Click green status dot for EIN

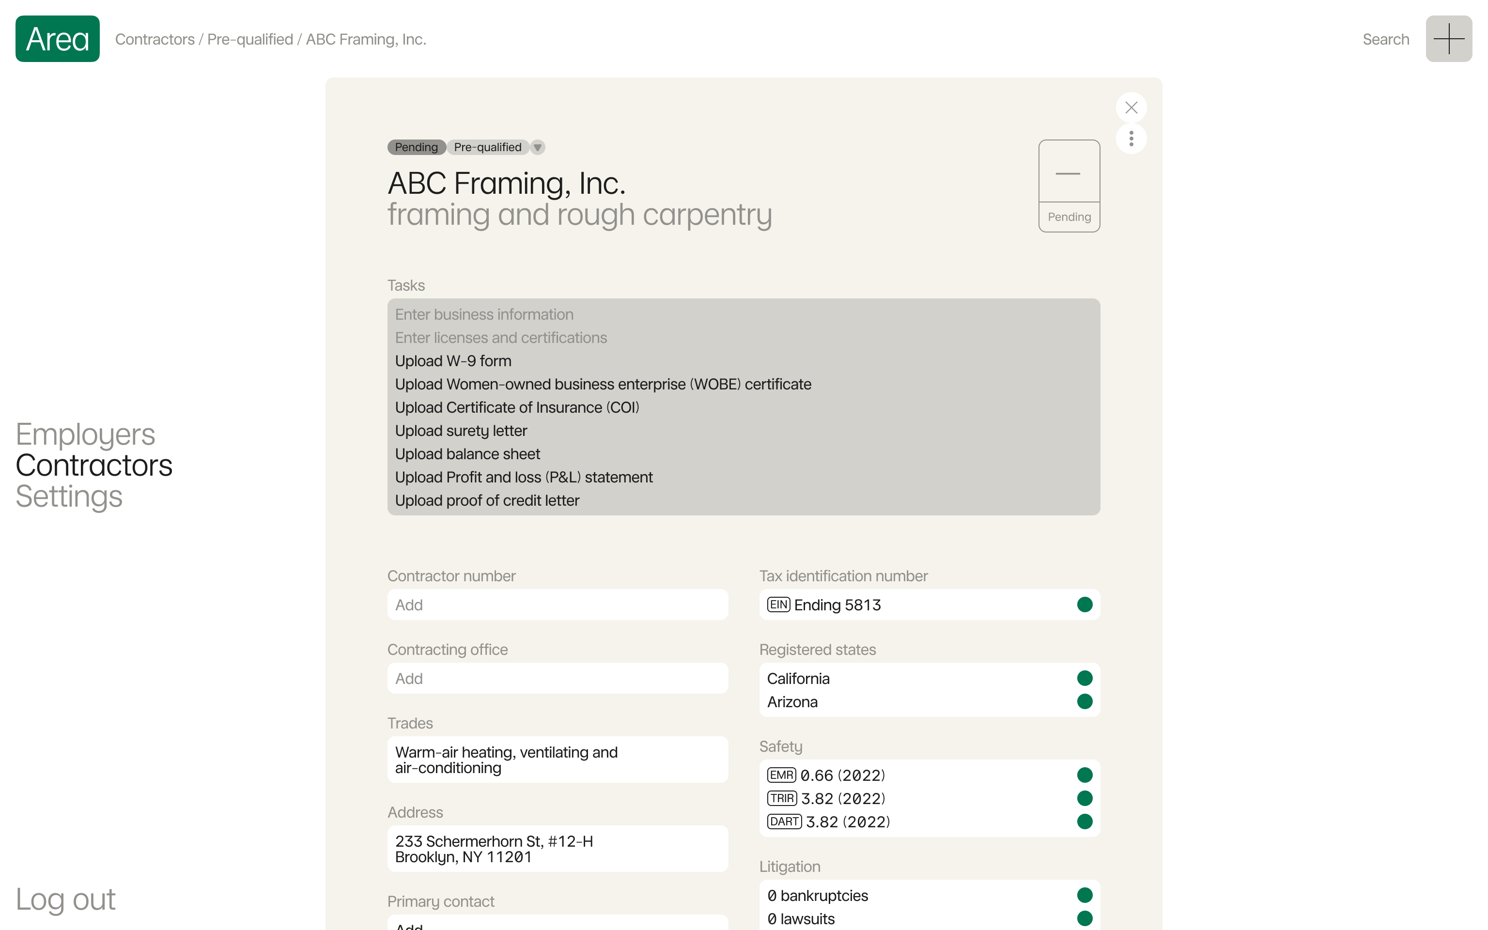[x=1085, y=604]
